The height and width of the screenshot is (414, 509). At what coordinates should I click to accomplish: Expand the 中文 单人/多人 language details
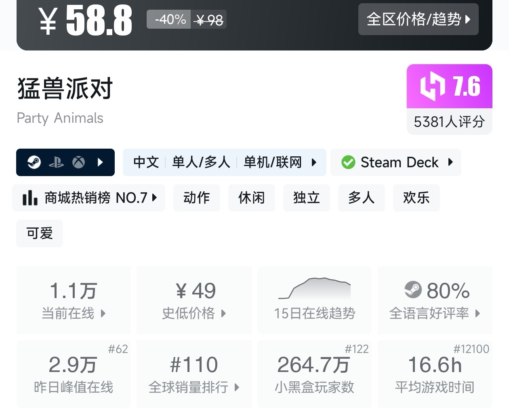(225, 162)
